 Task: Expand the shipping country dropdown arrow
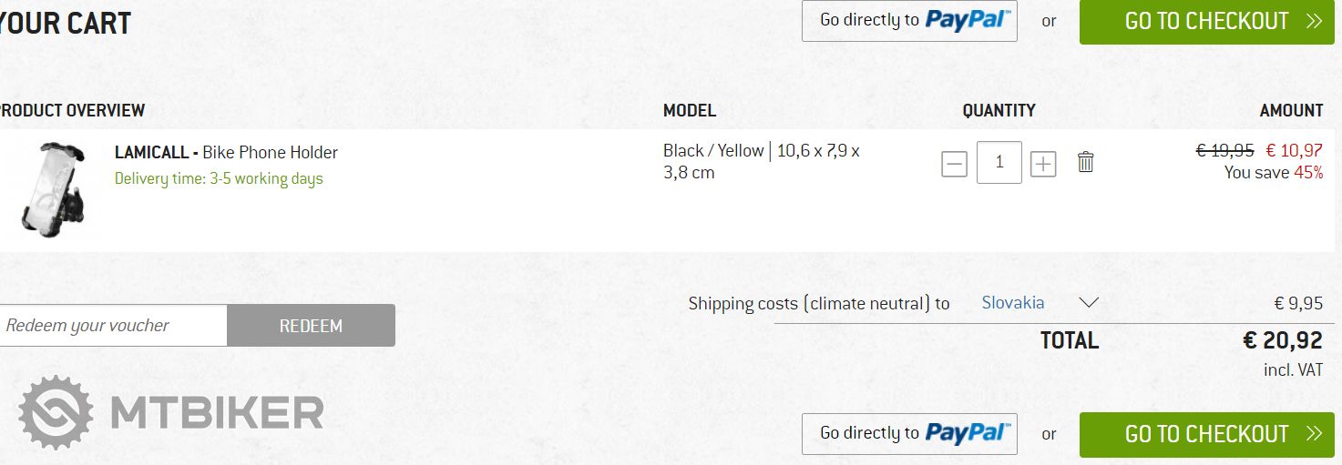click(x=1088, y=303)
